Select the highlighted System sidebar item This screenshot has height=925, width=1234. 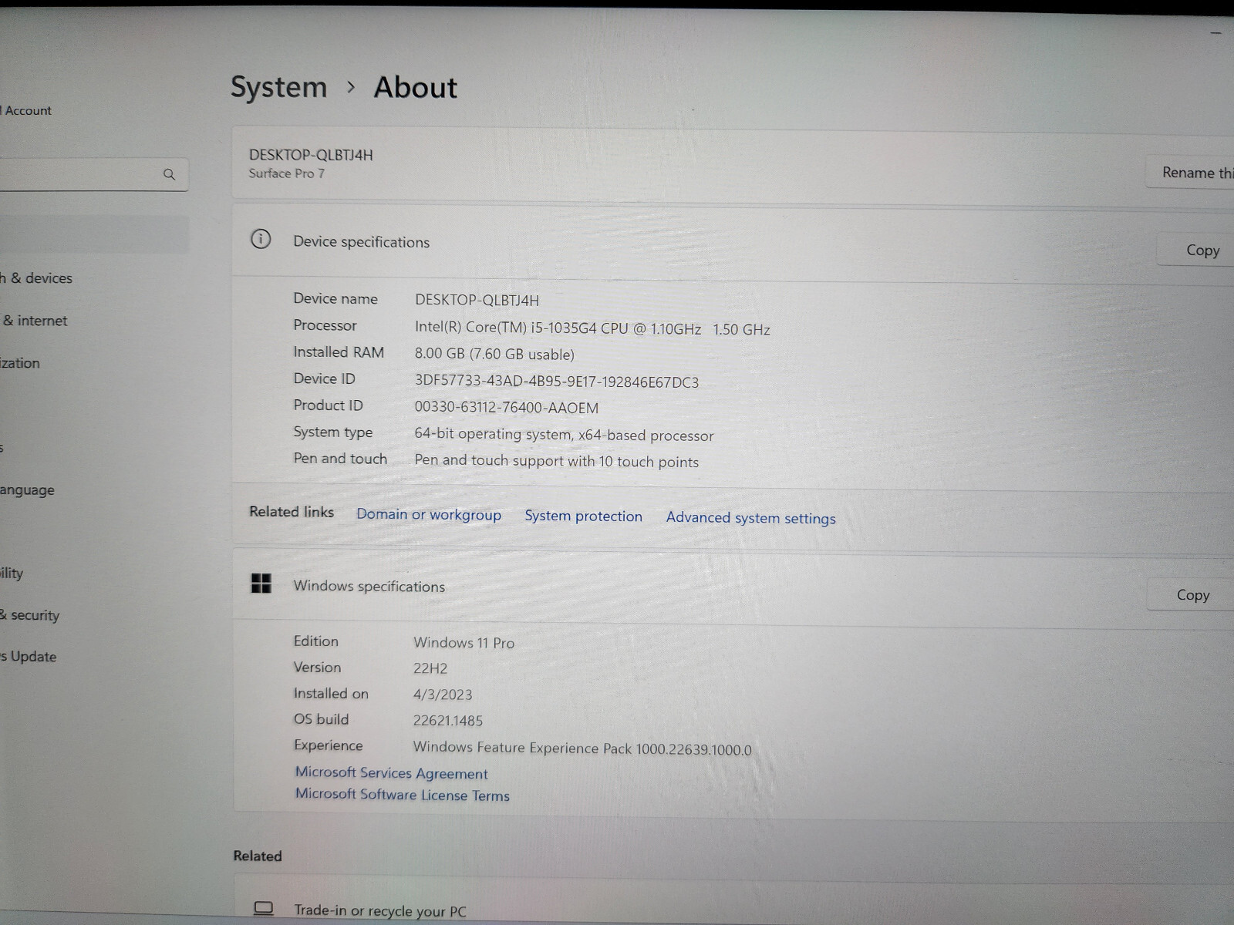(x=93, y=235)
